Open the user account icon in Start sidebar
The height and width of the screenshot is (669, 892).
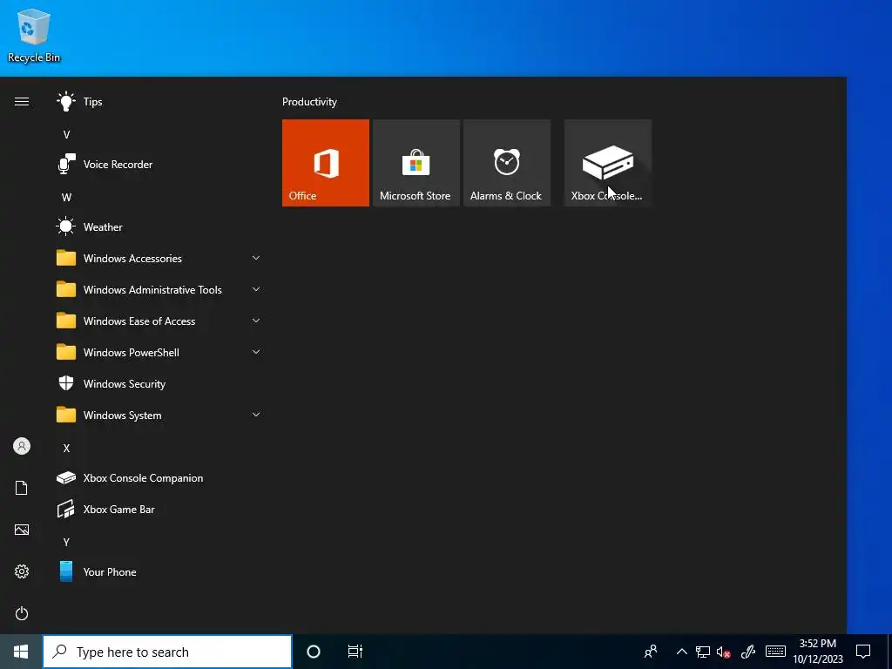coord(22,446)
